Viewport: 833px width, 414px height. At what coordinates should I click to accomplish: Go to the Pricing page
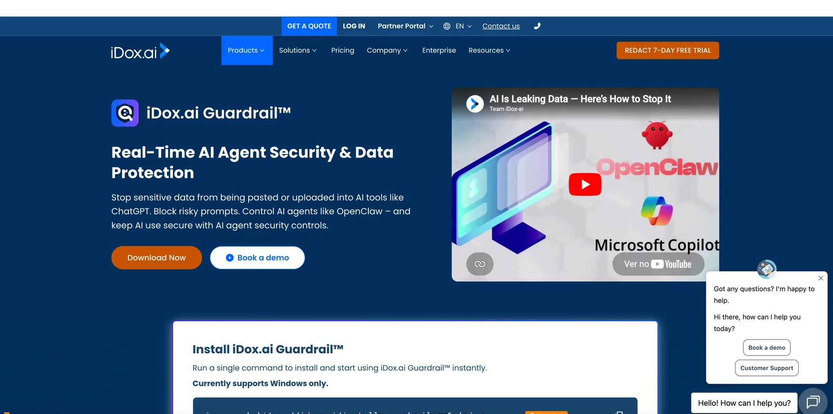(343, 50)
